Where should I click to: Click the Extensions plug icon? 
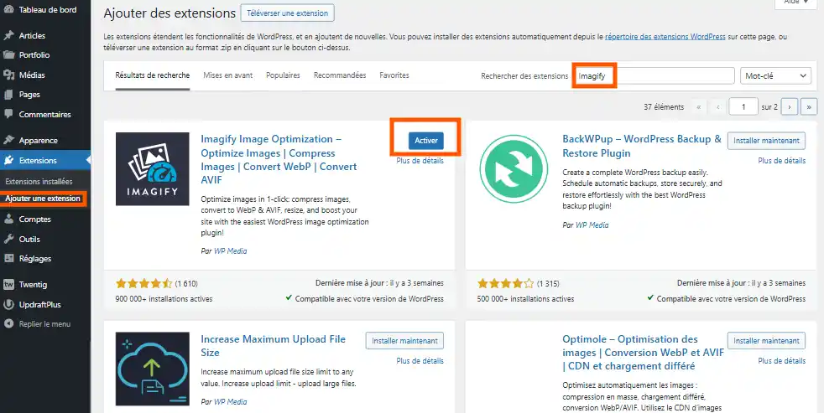click(x=8, y=161)
